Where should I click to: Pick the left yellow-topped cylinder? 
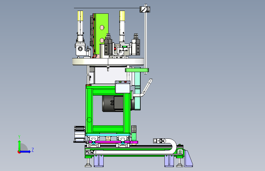(x=80, y=26)
